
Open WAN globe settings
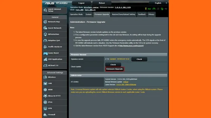[x=55, y=90]
